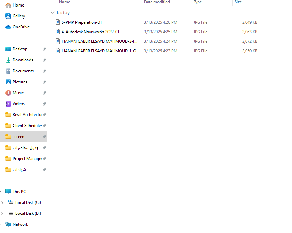Collapse the Today group
292x233 pixels.
[53, 13]
